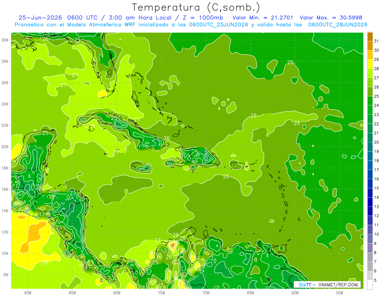Click legend value 17 on the color scale
The width and height of the screenshot is (385, 297).
pyautogui.click(x=376, y=170)
